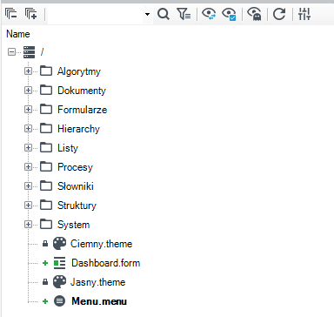Select the Struktury tree item label
This screenshot has height=317, width=334.
click(x=77, y=206)
